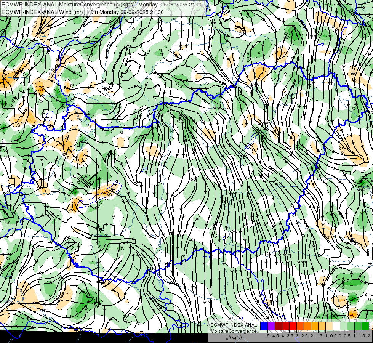Select the palest green swatch between 0 and 0.5

[x=344, y=326]
